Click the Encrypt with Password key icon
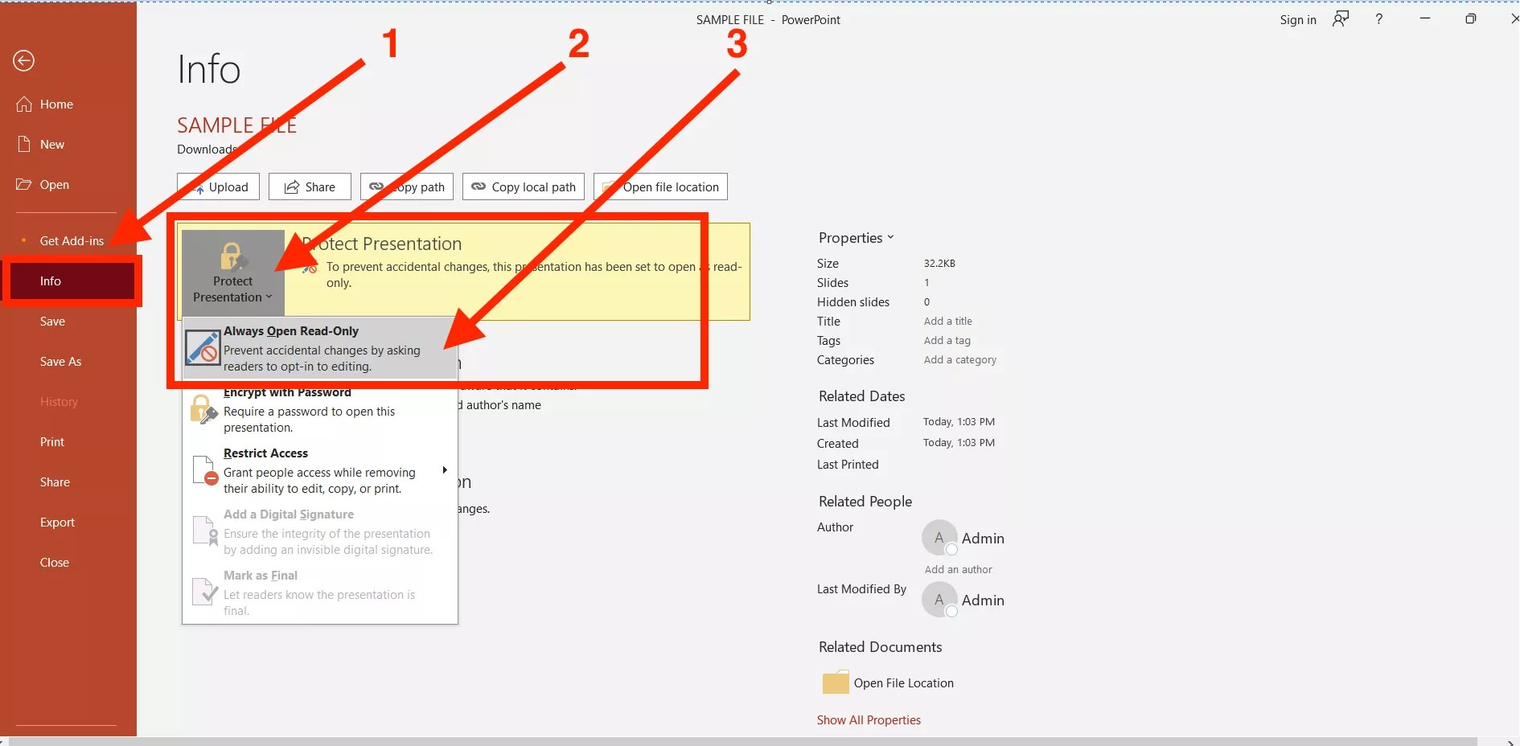This screenshot has height=746, width=1520. tap(203, 409)
